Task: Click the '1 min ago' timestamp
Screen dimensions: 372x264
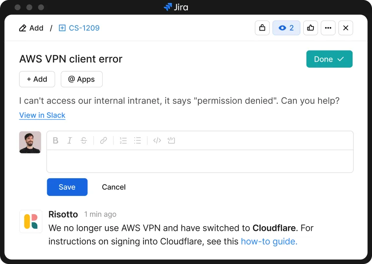Action: 100,214
